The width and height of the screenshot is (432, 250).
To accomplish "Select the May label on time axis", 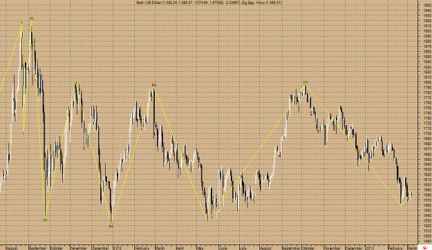I will [x=200, y=248].
